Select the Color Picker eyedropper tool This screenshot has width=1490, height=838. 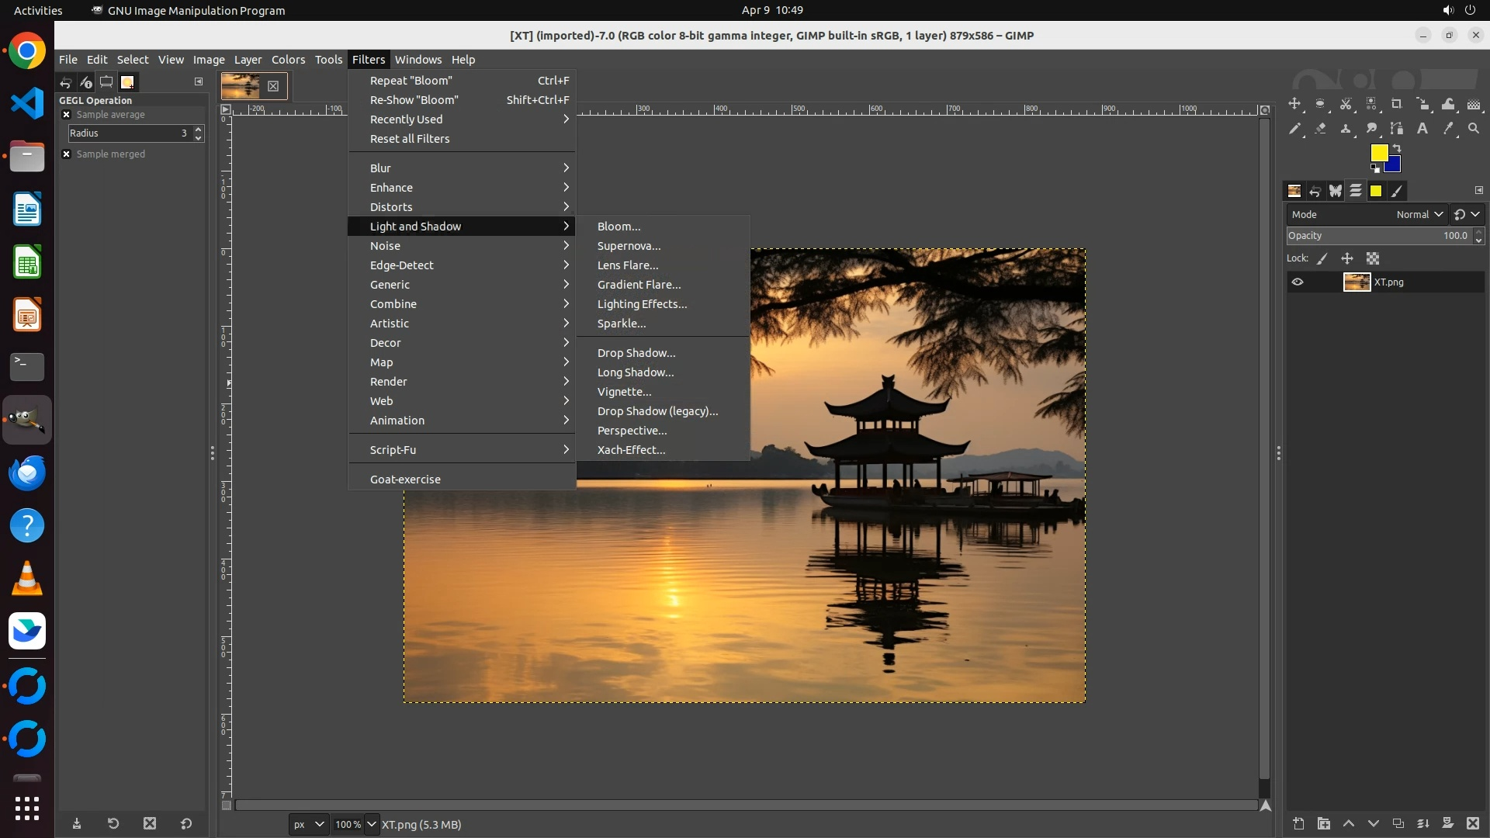point(1447,129)
